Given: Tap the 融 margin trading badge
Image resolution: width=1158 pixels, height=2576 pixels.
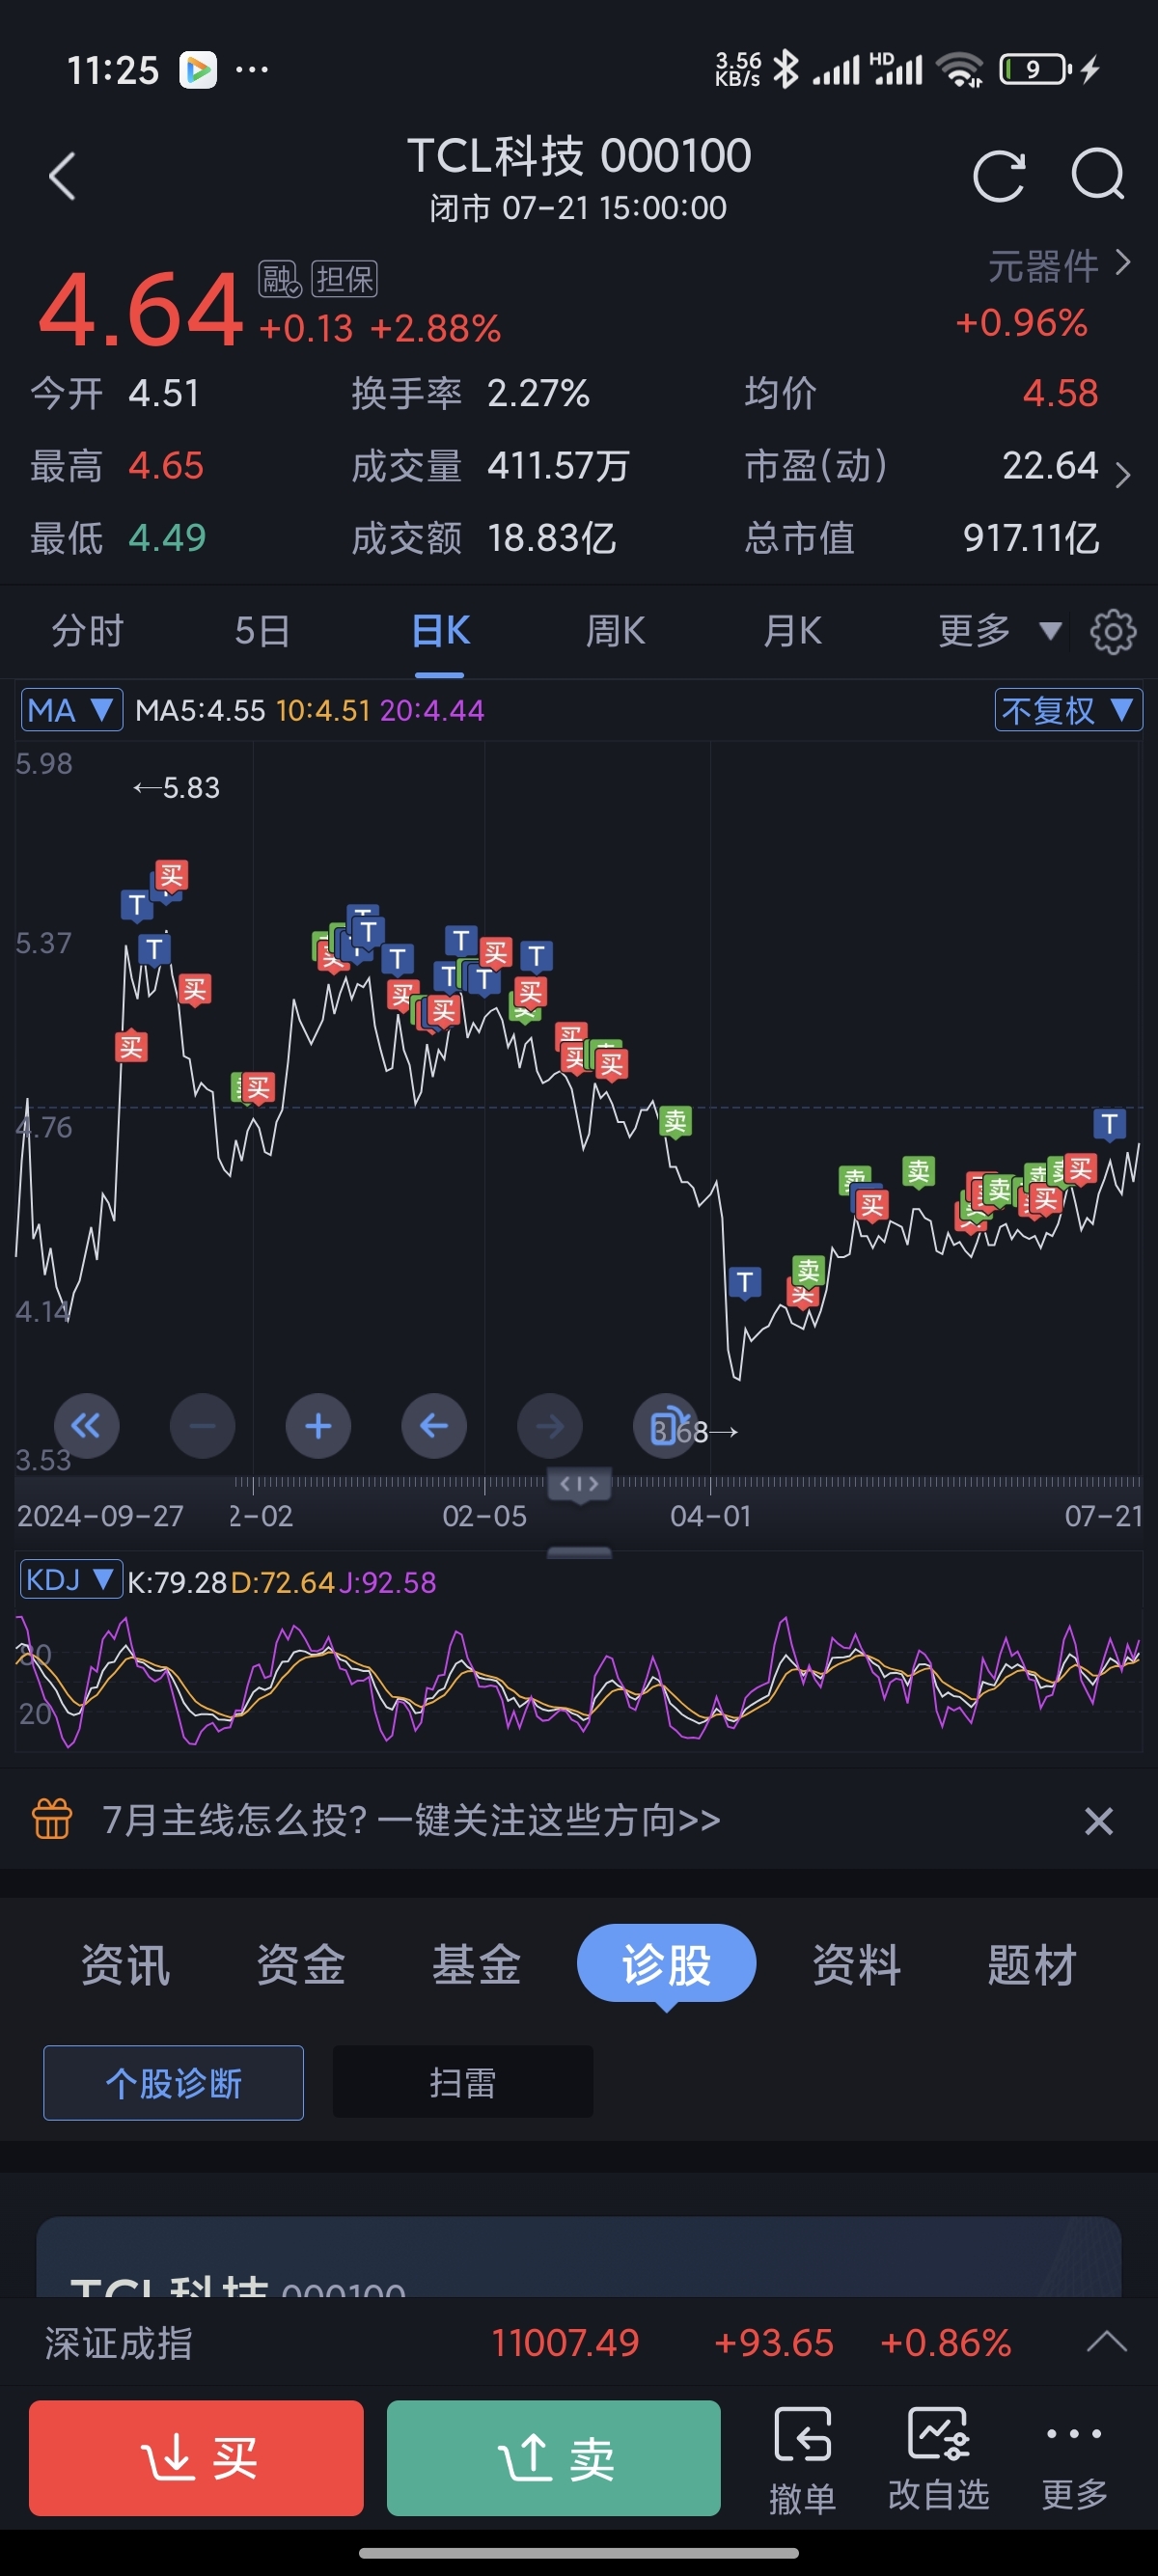Looking at the screenshot, I should coord(280,279).
